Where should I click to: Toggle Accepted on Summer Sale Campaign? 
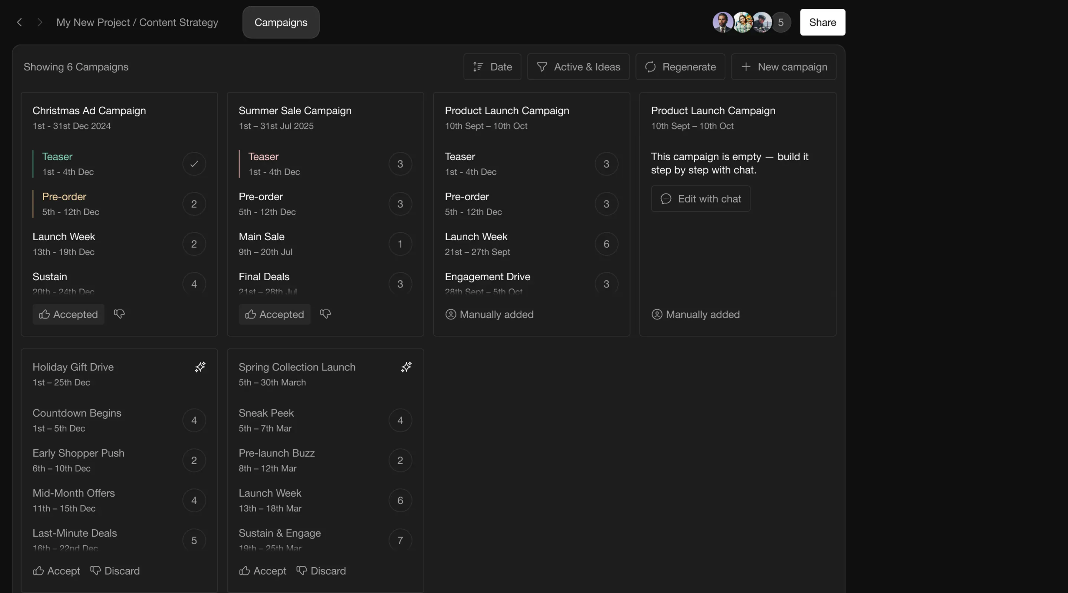(275, 314)
